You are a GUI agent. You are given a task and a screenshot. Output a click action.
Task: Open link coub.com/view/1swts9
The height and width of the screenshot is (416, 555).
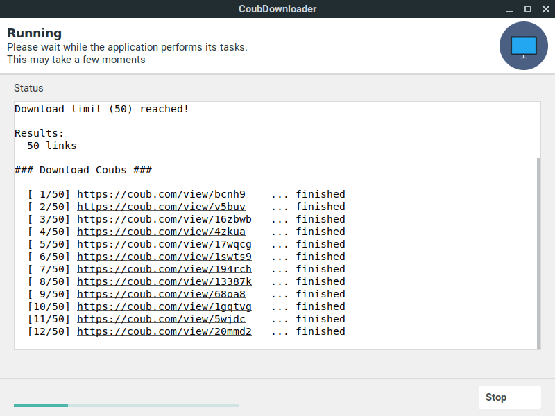(x=164, y=257)
